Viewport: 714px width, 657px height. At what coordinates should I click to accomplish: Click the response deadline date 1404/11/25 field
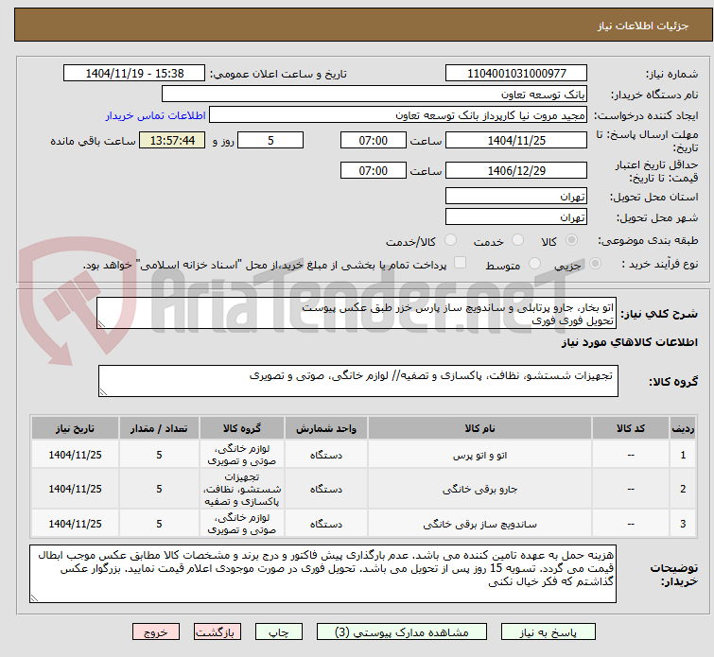tap(516, 140)
